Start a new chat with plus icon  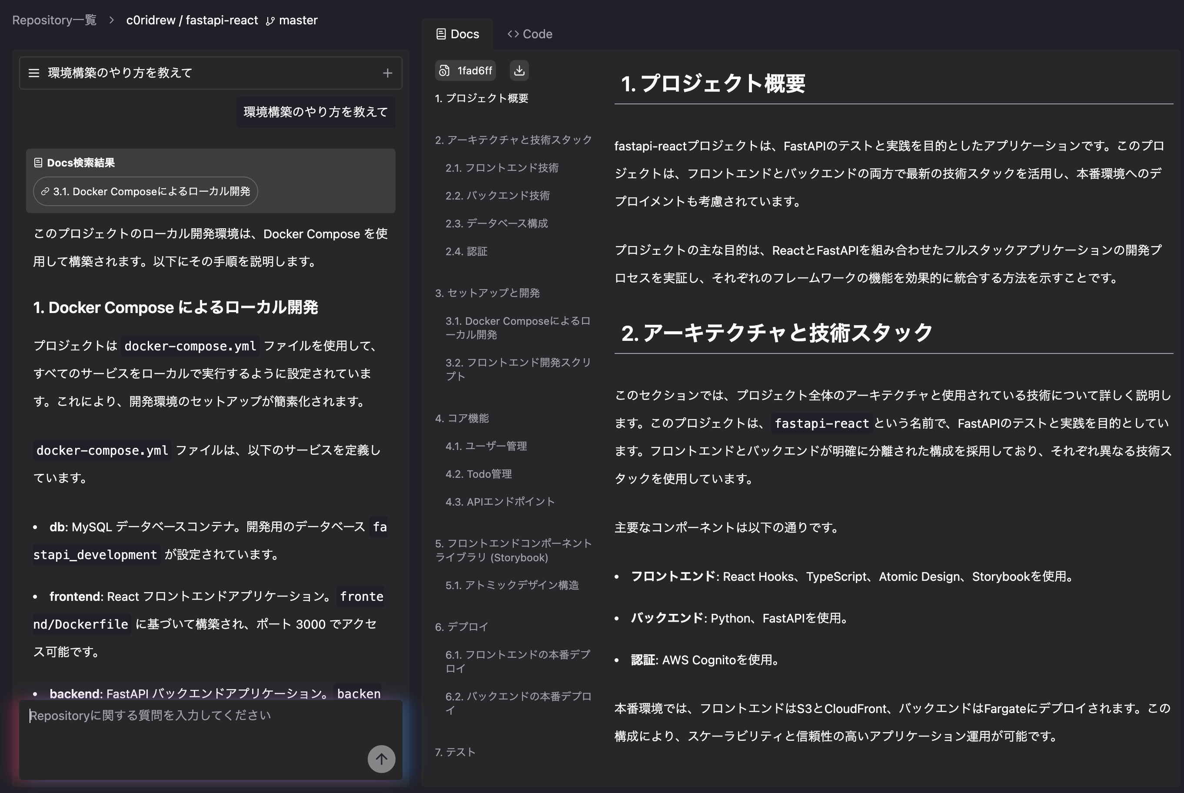[387, 73]
